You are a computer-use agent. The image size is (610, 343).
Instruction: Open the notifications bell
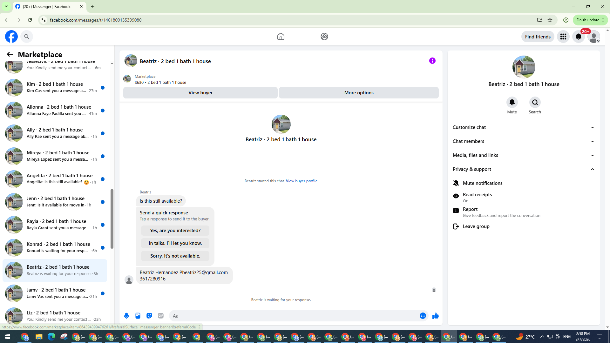[579, 37]
